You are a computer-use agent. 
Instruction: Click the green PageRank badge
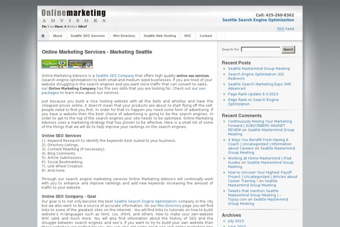click(54, 64)
